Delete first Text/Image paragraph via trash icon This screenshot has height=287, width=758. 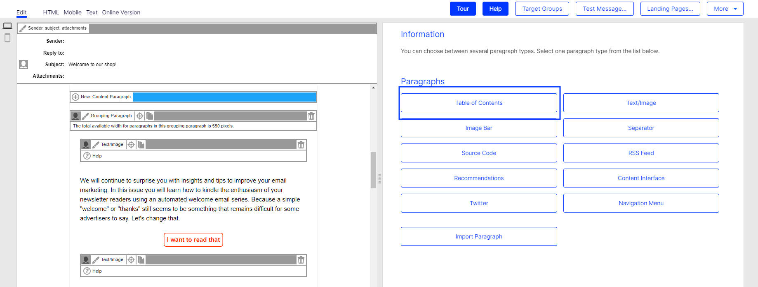pyautogui.click(x=301, y=145)
